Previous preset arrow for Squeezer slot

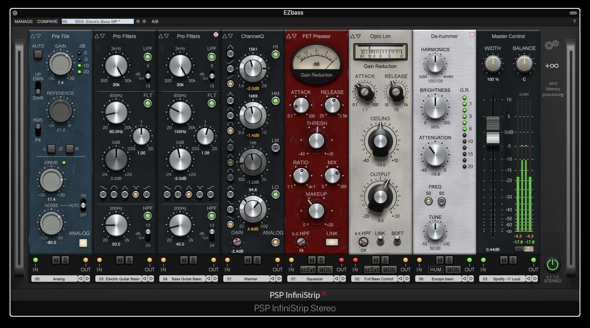[x=337, y=279]
